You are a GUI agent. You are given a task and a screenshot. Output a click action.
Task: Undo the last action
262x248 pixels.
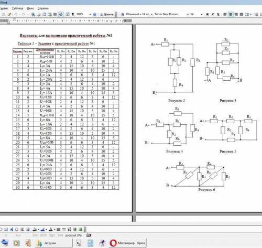[16, 14]
